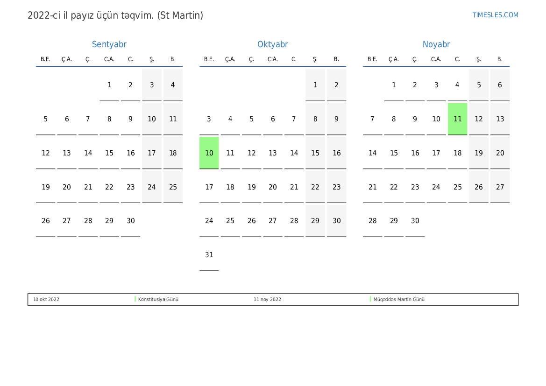Click the 11 noy 2022 legend date
This screenshot has height=386, width=546.
(x=267, y=300)
